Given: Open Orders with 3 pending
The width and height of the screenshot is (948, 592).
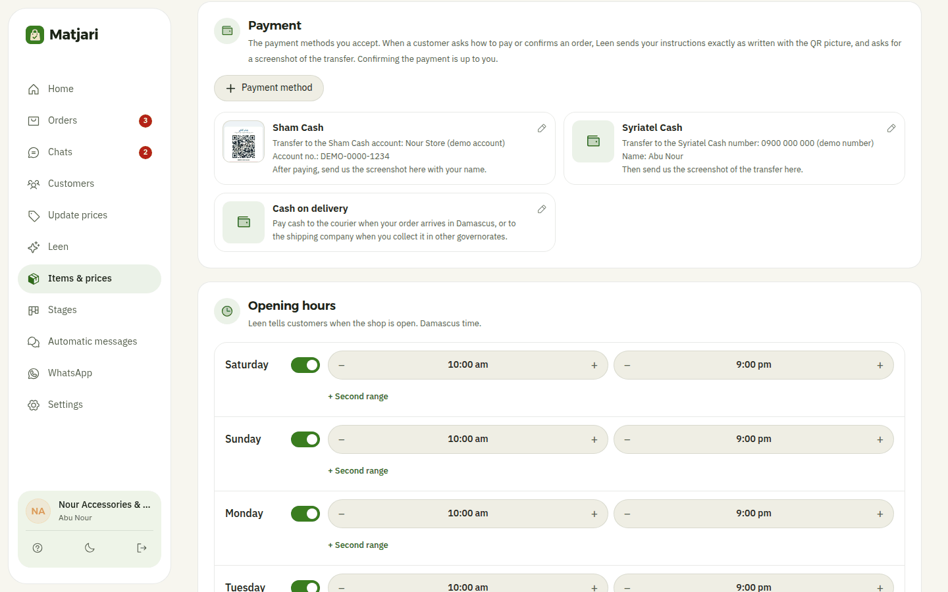Looking at the screenshot, I should point(90,120).
